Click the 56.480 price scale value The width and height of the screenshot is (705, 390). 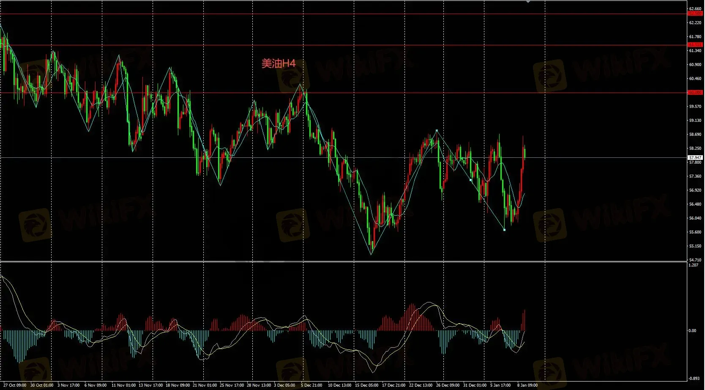tap(695, 204)
